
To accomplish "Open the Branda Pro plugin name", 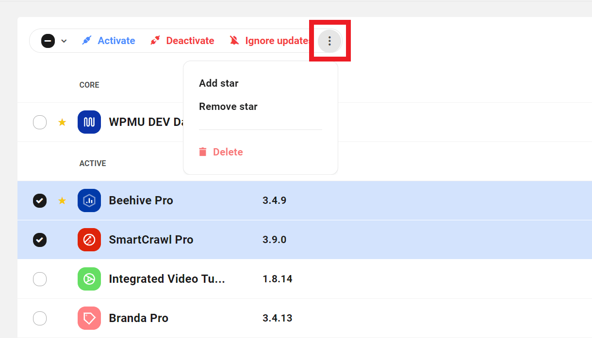I will click(x=138, y=318).
